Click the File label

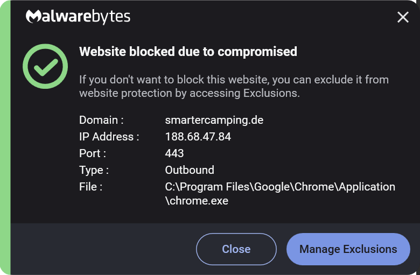90,187
